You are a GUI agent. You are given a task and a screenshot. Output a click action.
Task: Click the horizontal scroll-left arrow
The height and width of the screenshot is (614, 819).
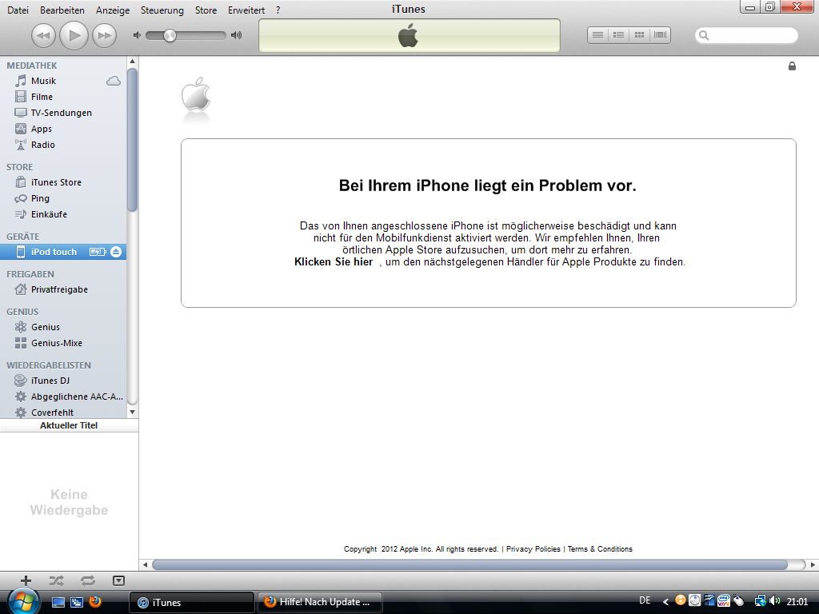pos(146,564)
